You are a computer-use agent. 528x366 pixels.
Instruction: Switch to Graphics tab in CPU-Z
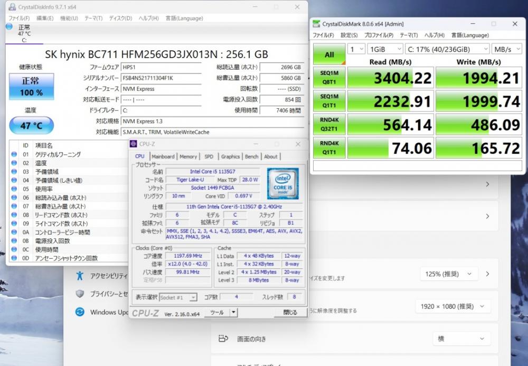click(230, 156)
